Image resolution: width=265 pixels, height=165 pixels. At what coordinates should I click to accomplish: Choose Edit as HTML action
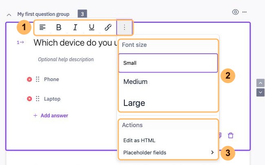pyautogui.click(x=168, y=140)
